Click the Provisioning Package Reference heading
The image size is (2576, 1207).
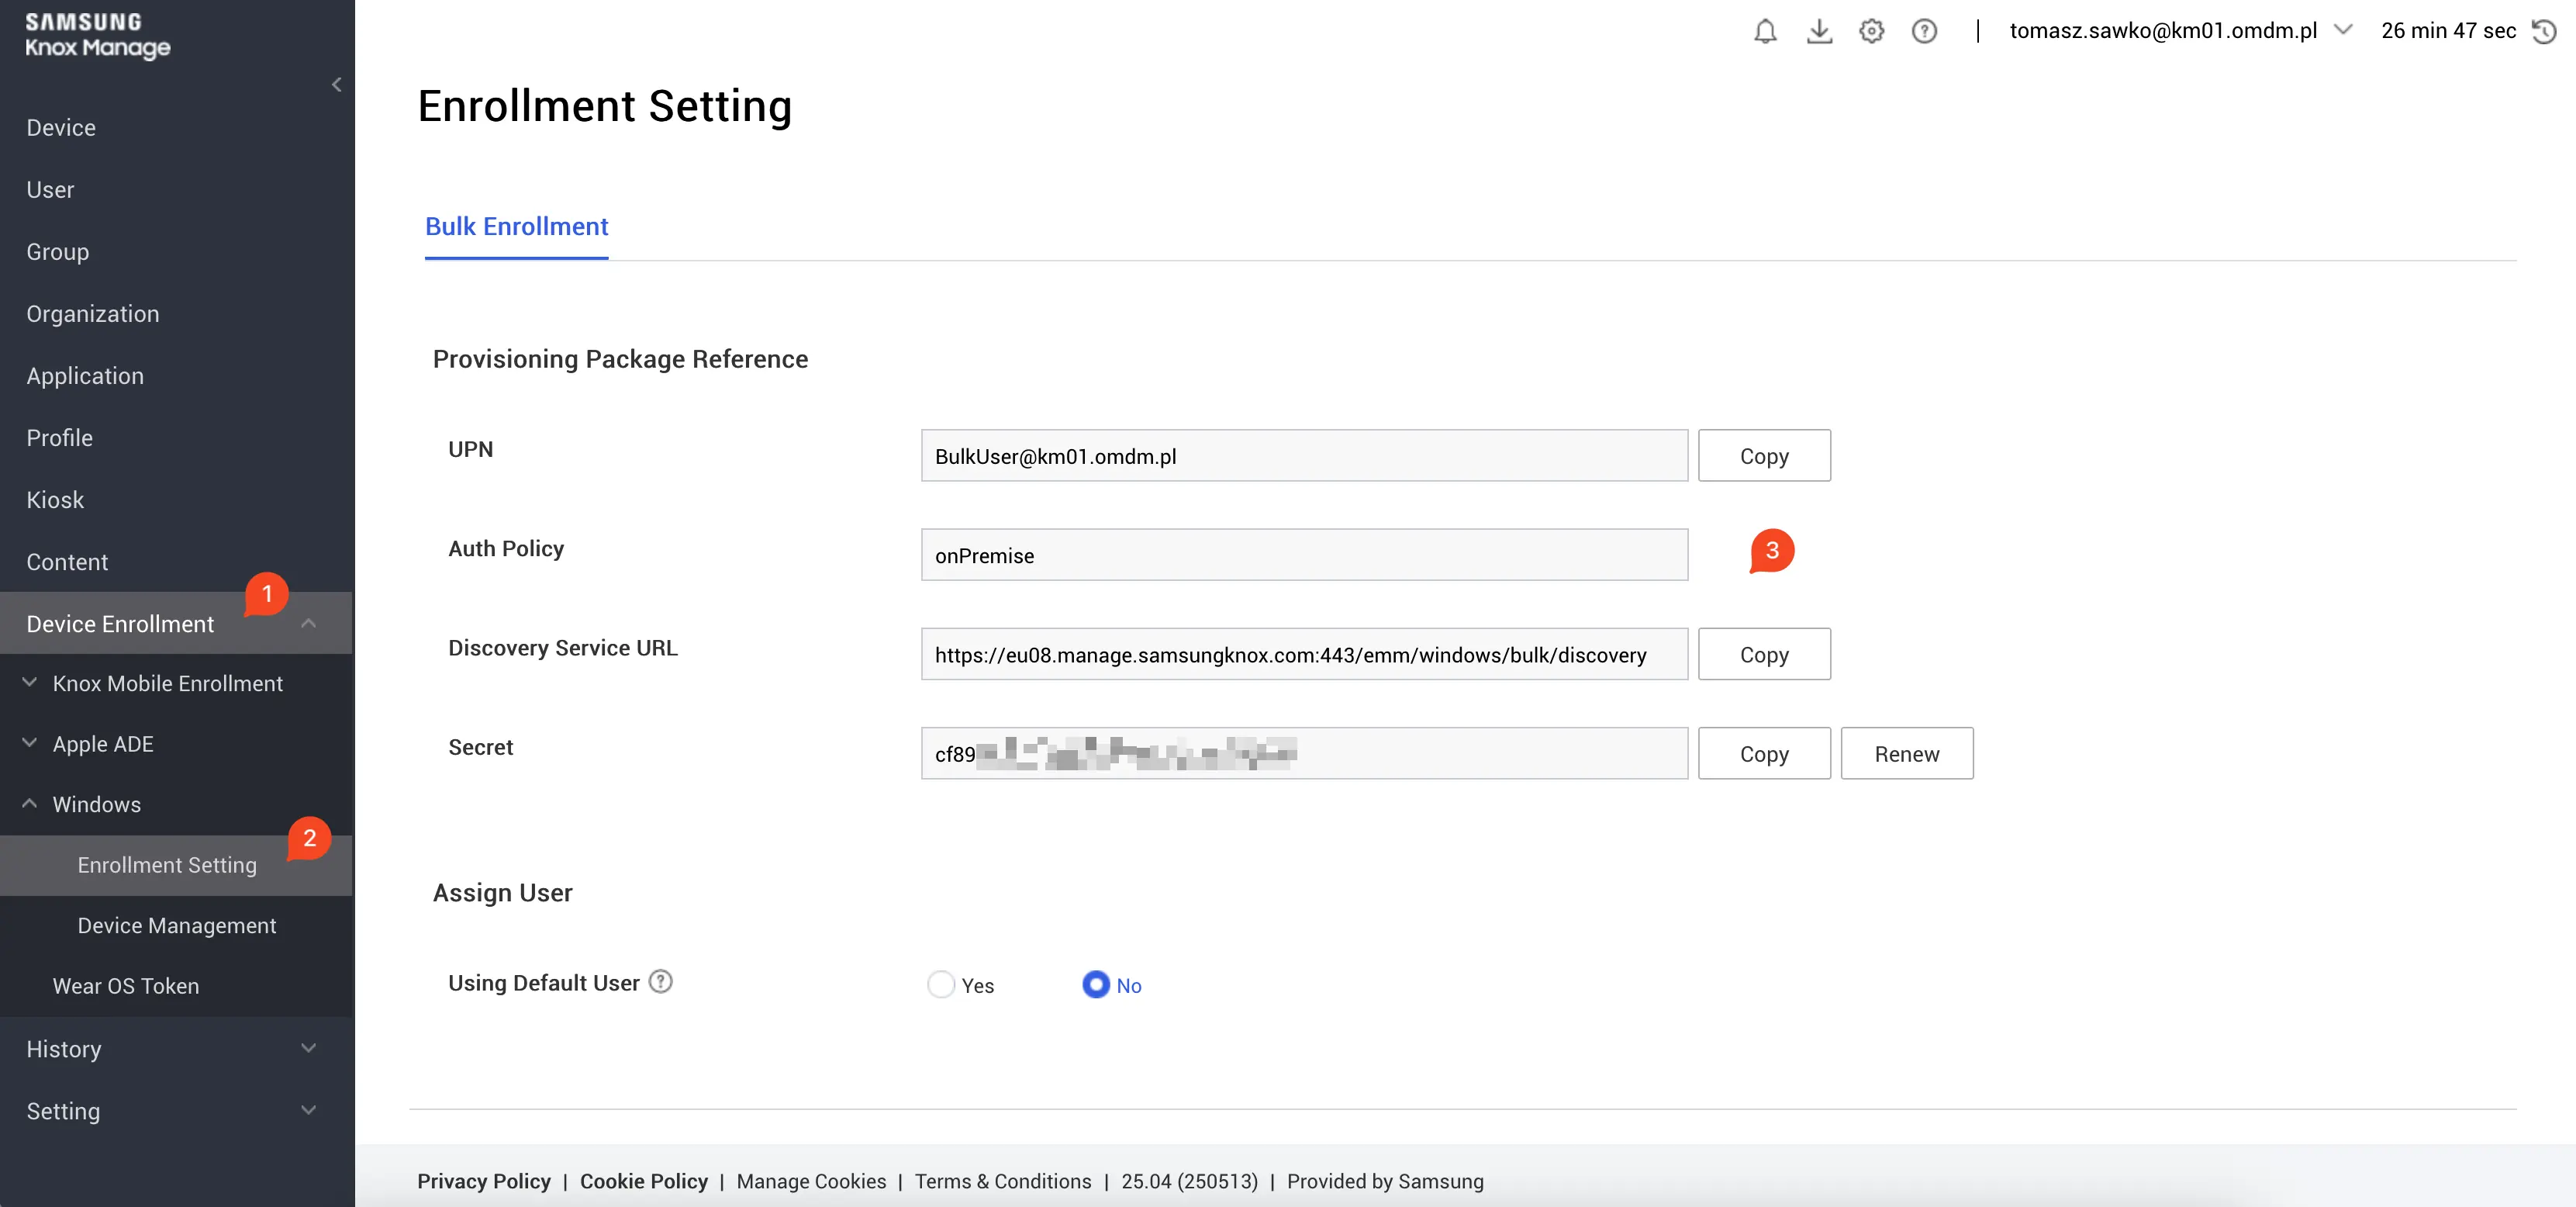pos(620,359)
